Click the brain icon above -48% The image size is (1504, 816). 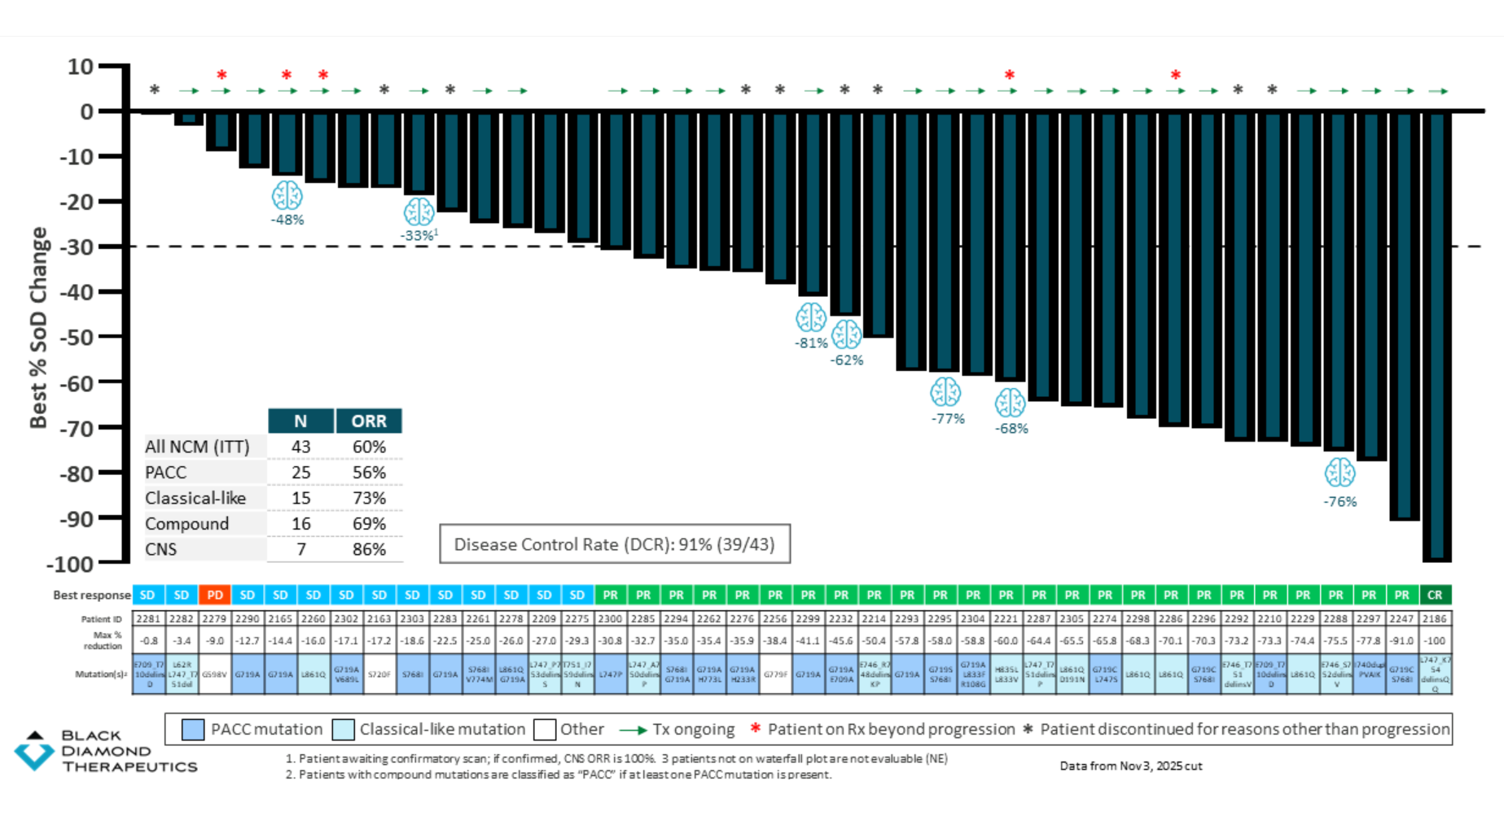(x=287, y=196)
